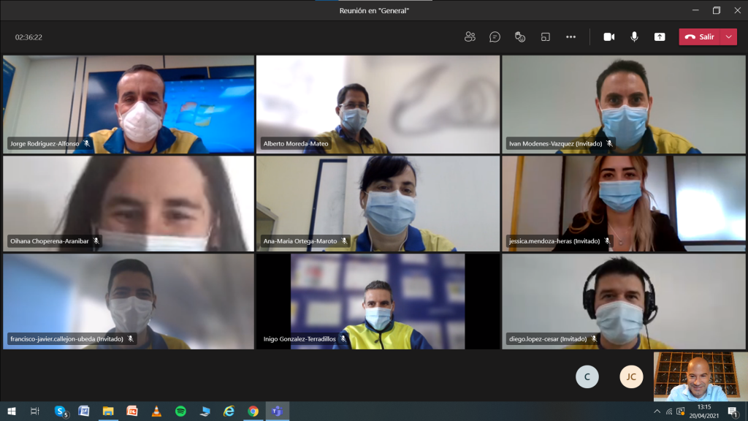This screenshot has height=421, width=748.
Task: Open the more actions menu
Action: pyautogui.click(x=570, y=36)
